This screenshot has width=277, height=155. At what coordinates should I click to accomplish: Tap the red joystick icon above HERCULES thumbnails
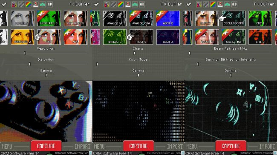(x=35, y=4)
